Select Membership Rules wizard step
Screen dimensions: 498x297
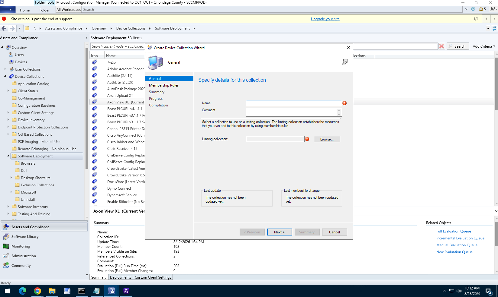pyautogui.click(x=164, y=85)
